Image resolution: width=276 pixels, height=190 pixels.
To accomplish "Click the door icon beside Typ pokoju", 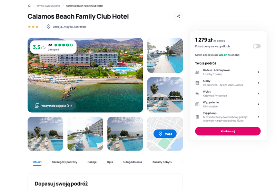I will (197, 117).
